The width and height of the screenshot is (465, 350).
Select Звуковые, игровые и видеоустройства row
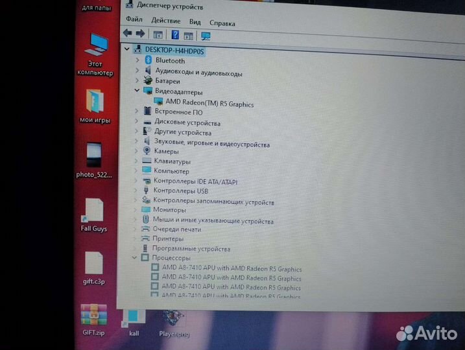211,143
